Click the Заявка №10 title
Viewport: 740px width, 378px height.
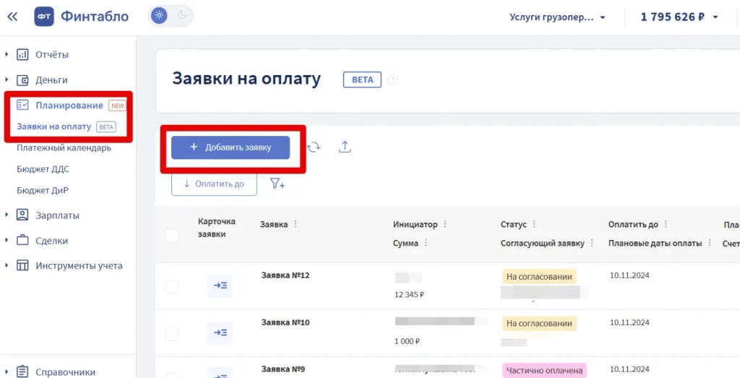285,322
